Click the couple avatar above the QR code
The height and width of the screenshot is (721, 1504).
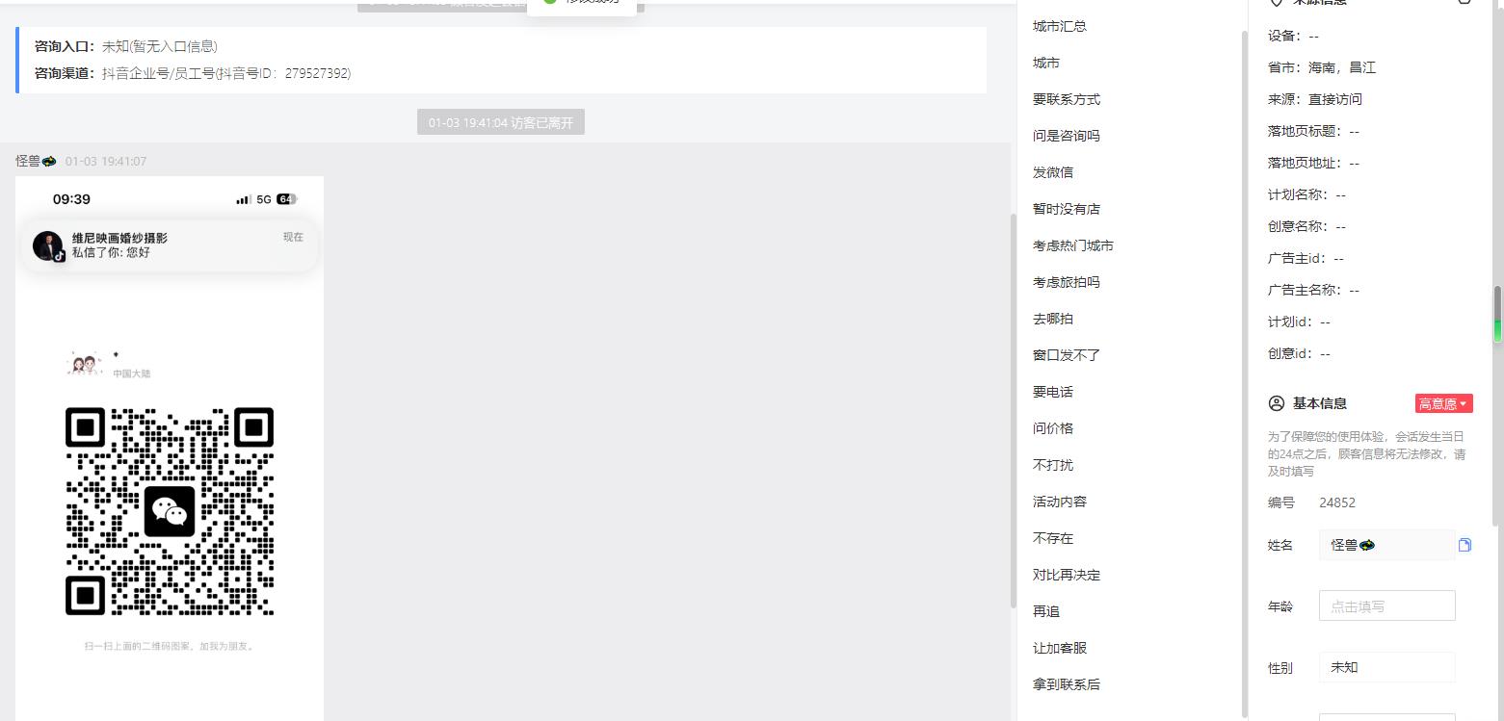point(86,364)
